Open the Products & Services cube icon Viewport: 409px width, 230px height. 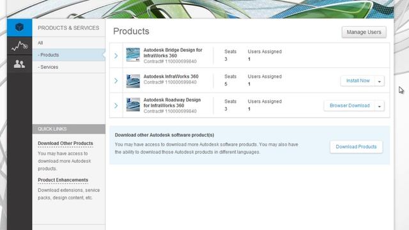(x=20, y=27)
